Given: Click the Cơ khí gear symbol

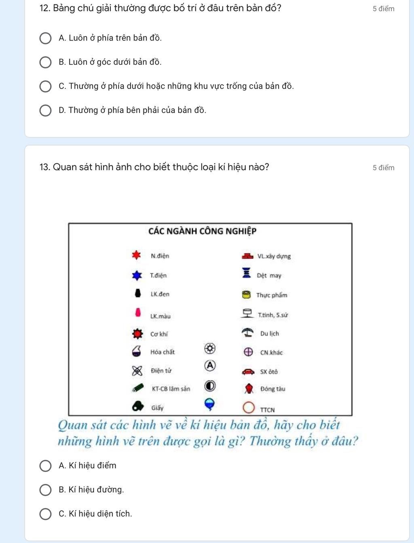Looking at the screenshot, I should (137, 334).
